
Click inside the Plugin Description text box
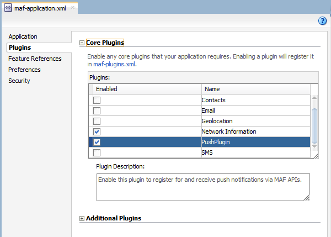(x=203, y=187)
